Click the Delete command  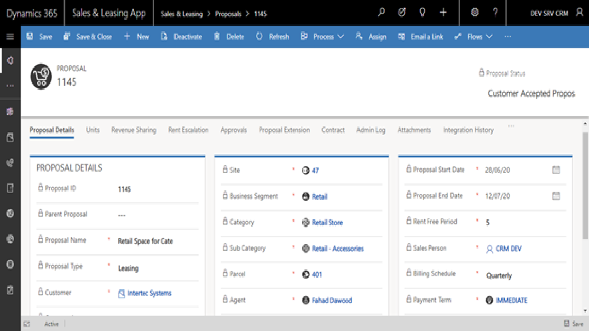pos(229,37)
